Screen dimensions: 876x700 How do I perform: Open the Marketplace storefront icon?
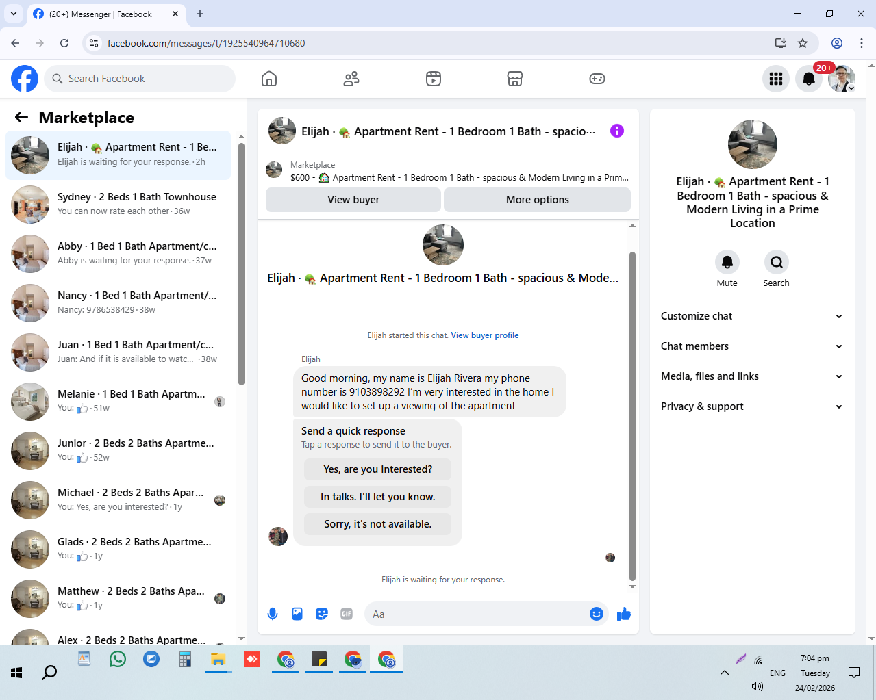point(515,79)
